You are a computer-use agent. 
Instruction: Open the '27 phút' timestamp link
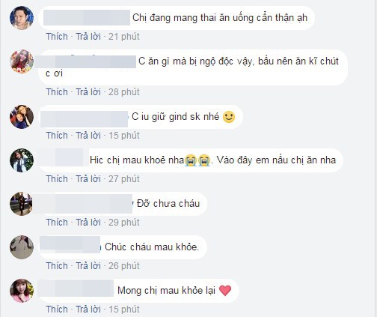pyautogui.click(x=124, y=179)
